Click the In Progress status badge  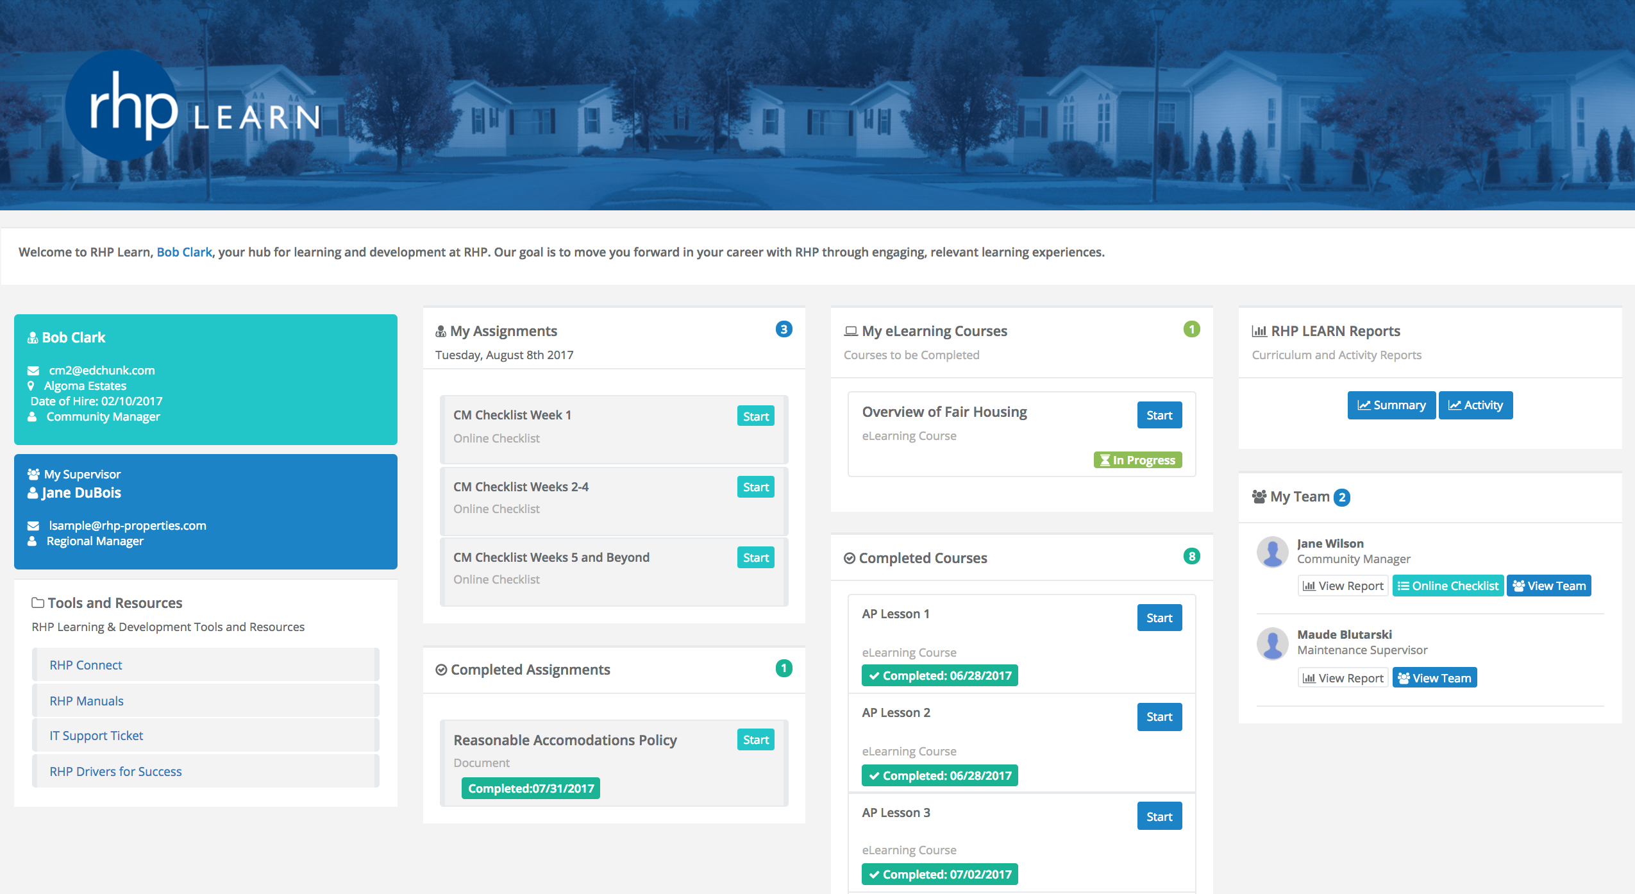tap(1137, 460)
